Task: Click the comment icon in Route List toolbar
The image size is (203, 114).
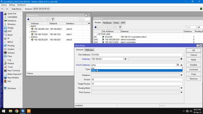Action: click(x=115, y=27)
